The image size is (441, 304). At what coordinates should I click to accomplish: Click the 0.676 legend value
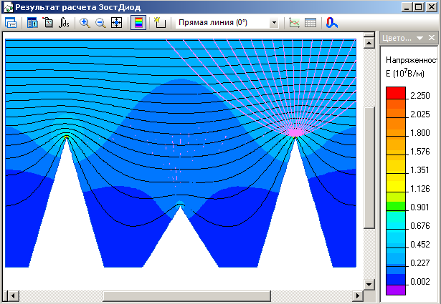point(420,226)
